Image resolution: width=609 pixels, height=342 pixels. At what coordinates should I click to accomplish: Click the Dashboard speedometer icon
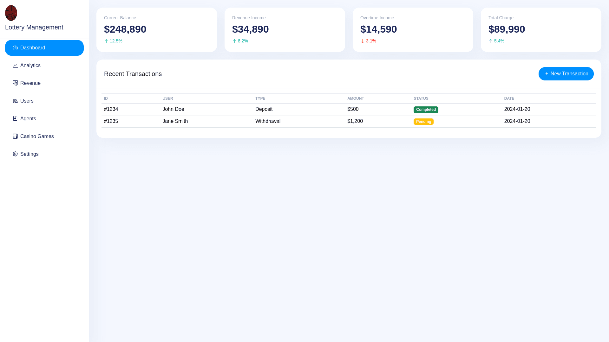(x=15, y=48)
